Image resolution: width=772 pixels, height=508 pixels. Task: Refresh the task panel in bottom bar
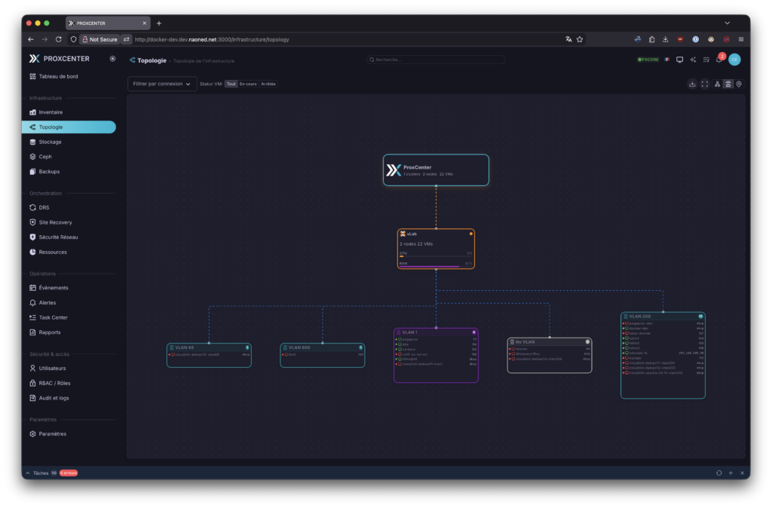[x=719, y=473]
